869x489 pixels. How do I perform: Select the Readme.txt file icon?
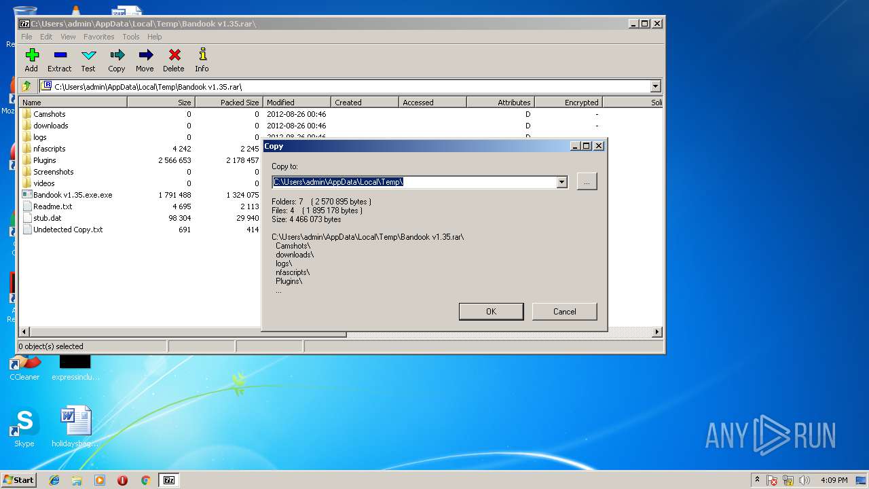27,206
